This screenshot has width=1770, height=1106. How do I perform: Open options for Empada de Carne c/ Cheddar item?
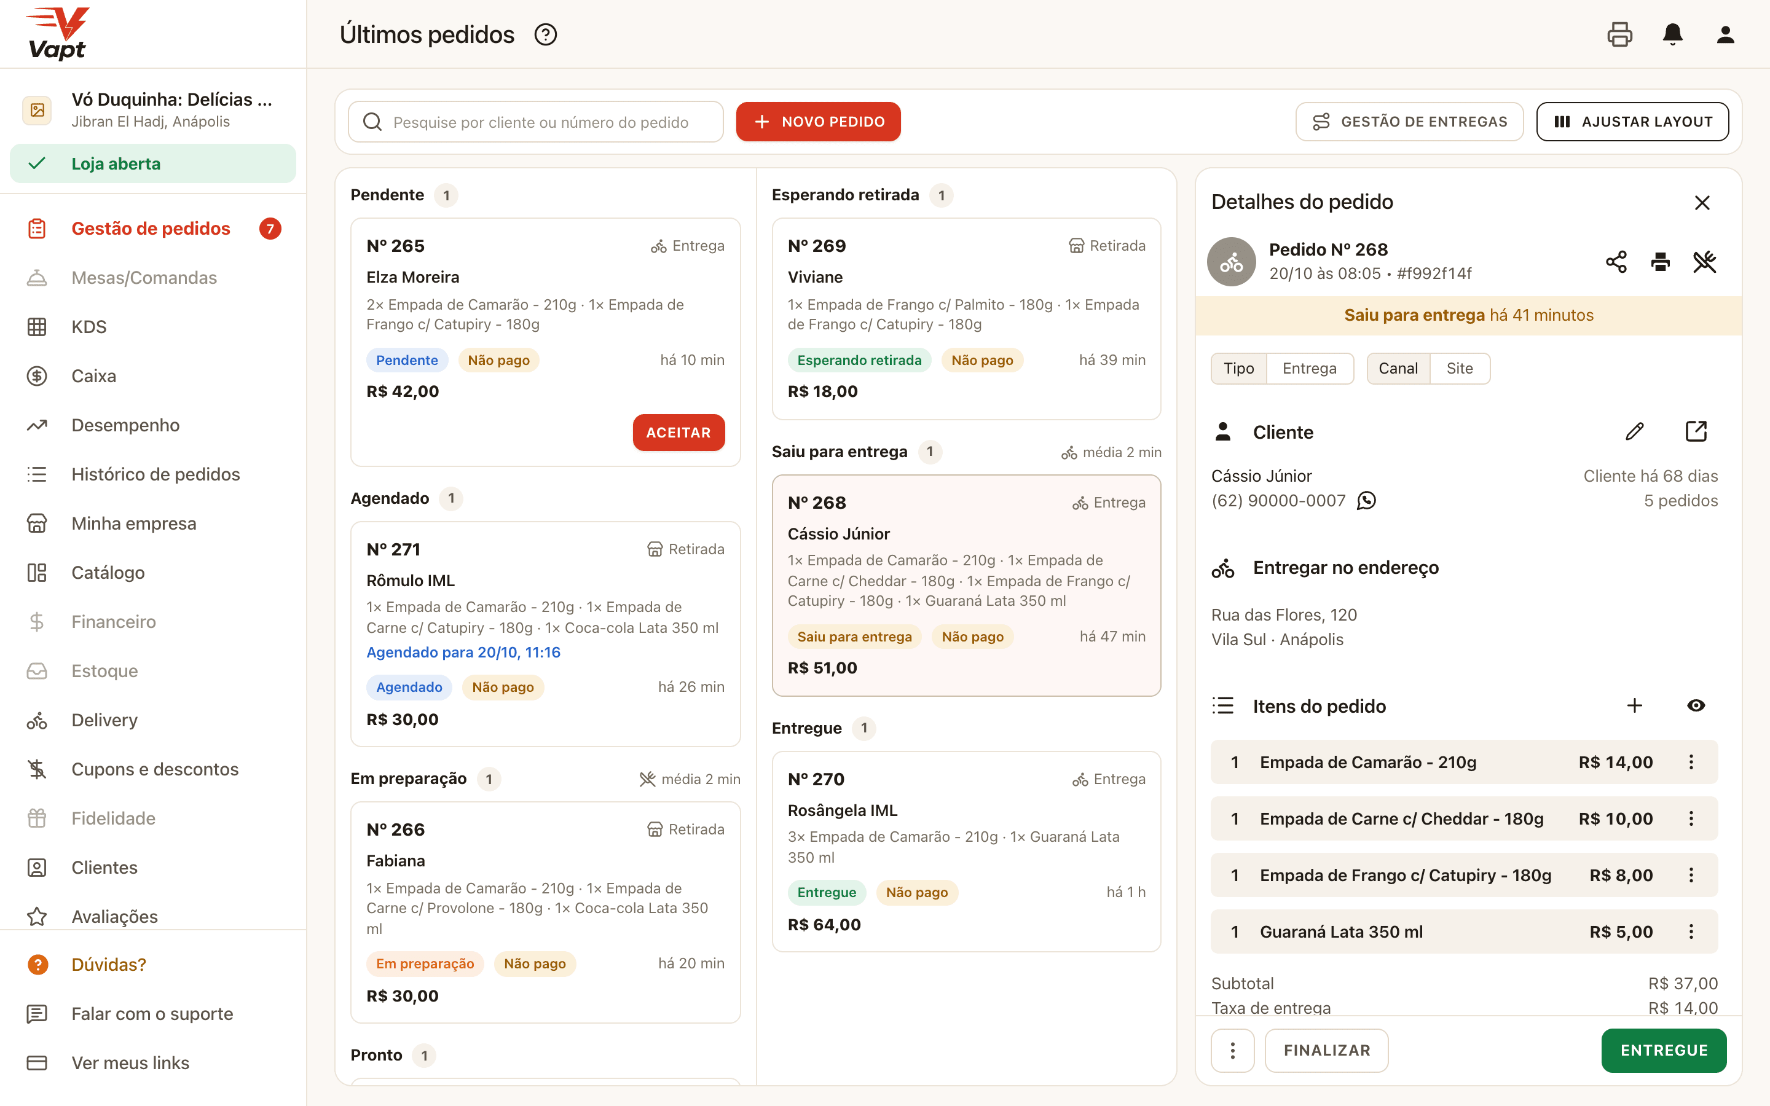tap(1691, 818)
